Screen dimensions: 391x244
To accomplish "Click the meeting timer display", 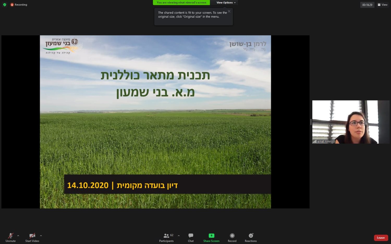I will (x=367, y=5).
